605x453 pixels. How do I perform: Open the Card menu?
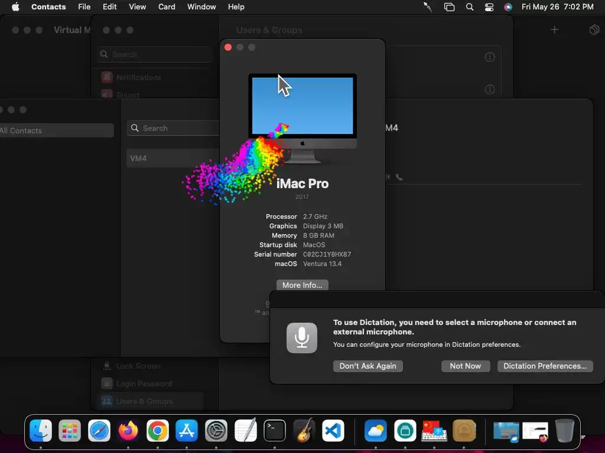(x=167, y=6)
